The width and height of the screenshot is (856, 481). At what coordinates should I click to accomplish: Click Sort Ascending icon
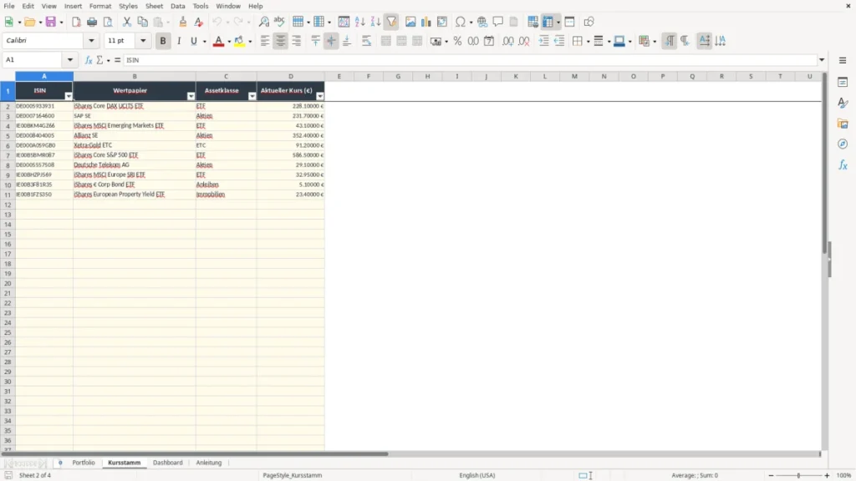tap(359, 22)
